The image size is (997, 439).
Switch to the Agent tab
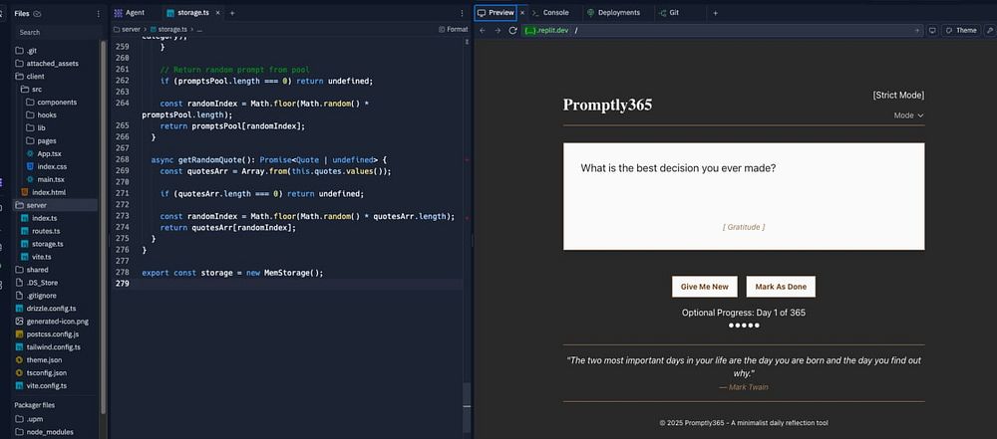click(130, 13)
